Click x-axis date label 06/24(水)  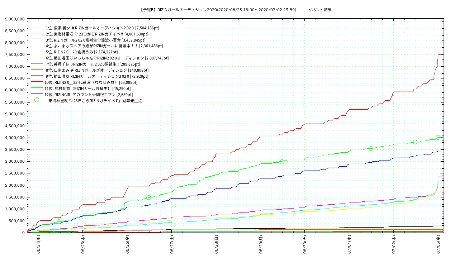(x=38, y=244)
